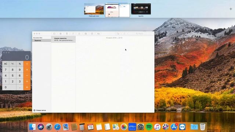Open yellow Notes icon in Dock
The height and width of the screenshot is (132, 235).
click(x=99, y=127)
